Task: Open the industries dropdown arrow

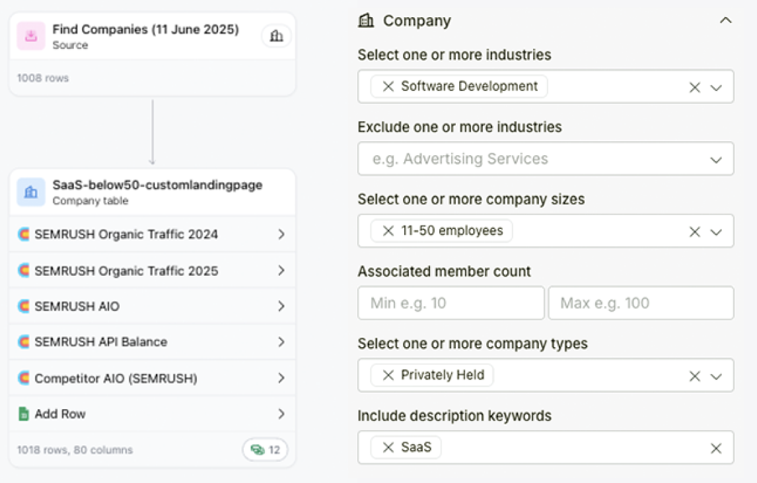Action: click(717, 88)
